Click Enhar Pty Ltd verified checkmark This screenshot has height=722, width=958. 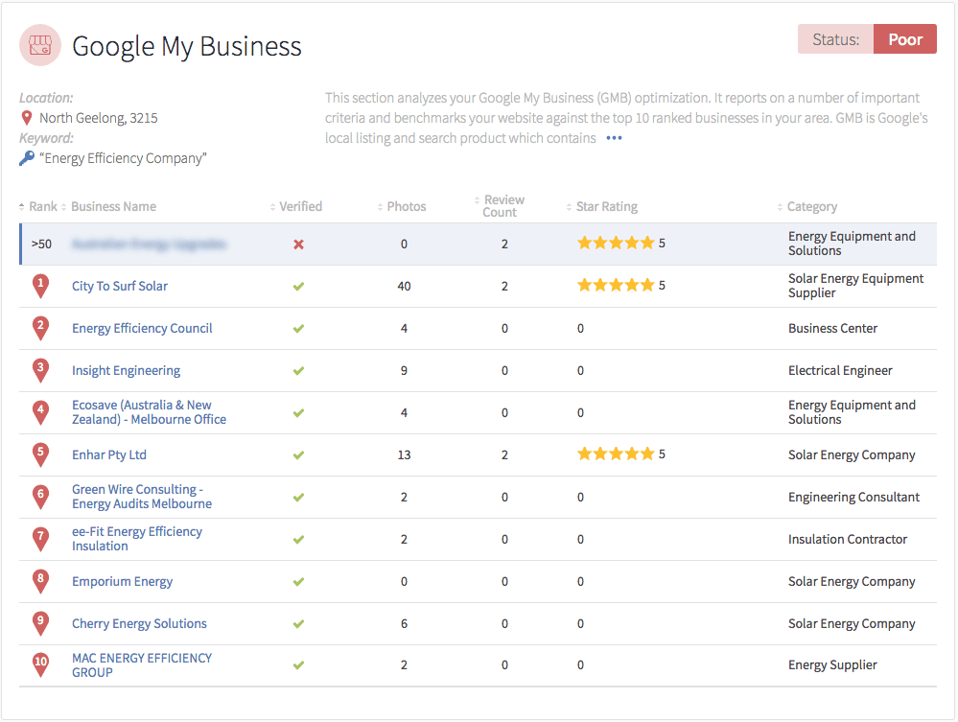tap(298, 455)
